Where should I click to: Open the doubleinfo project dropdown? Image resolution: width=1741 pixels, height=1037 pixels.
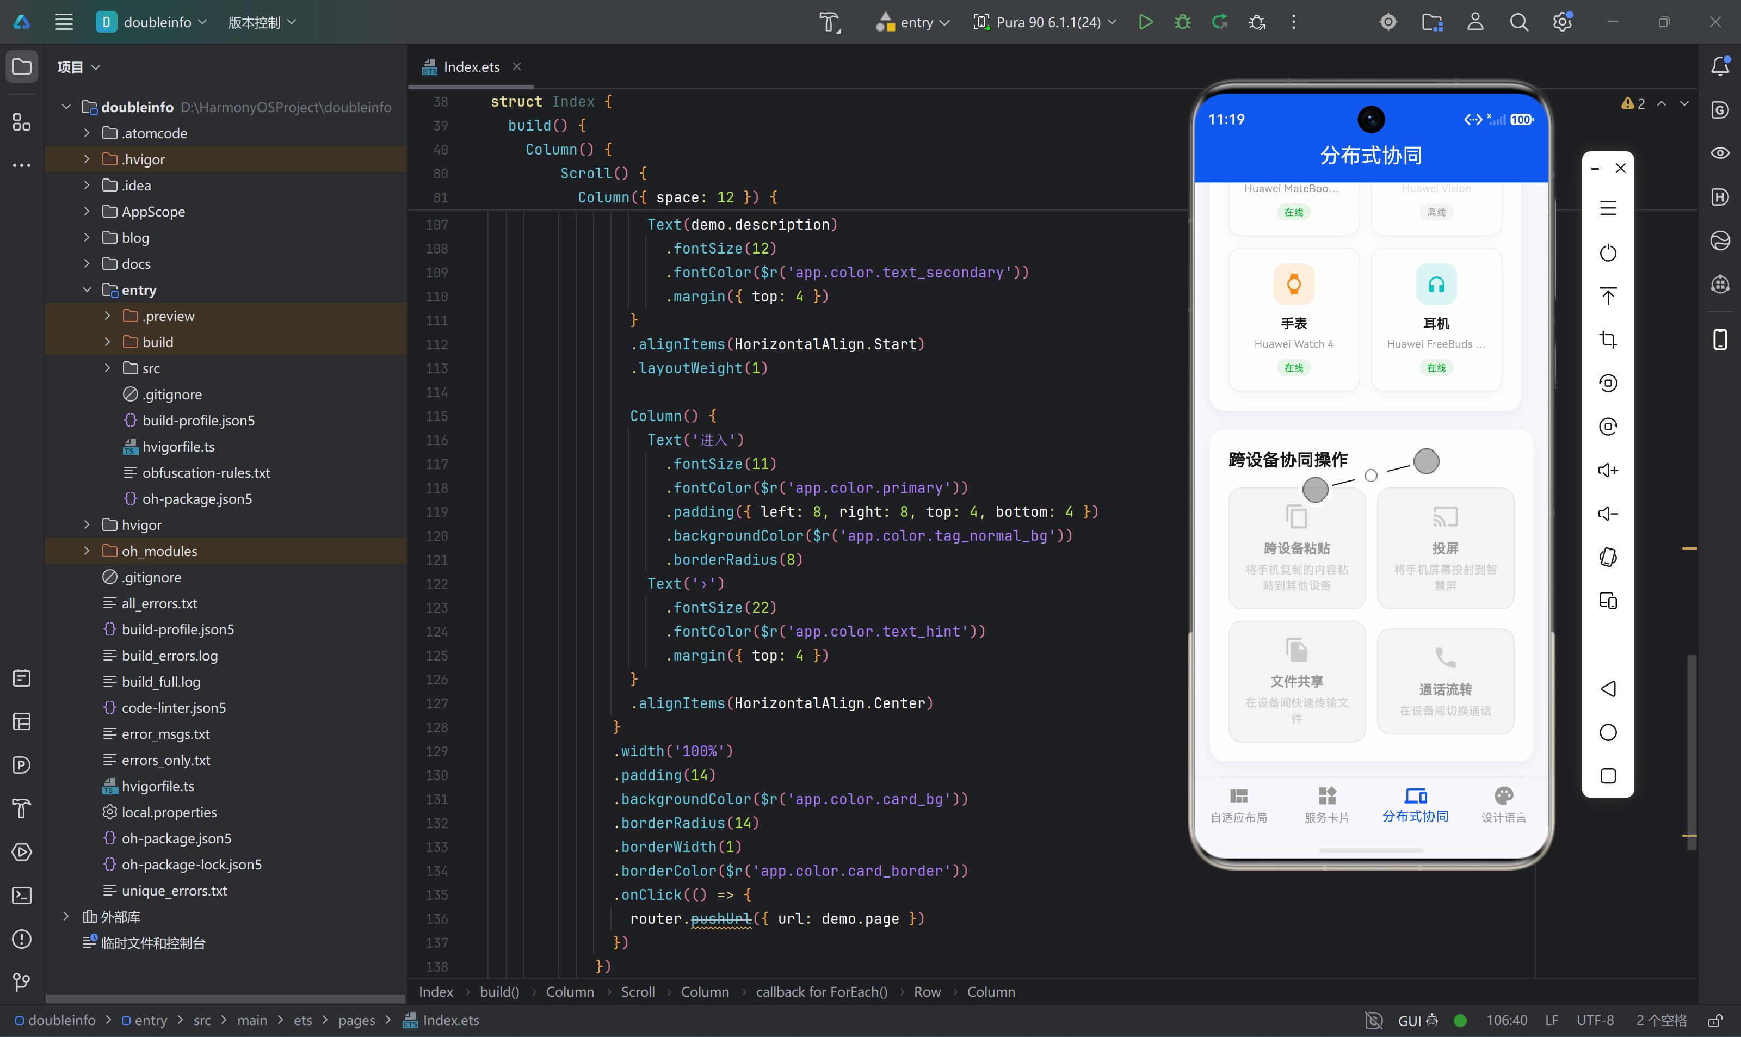(152, 22)
